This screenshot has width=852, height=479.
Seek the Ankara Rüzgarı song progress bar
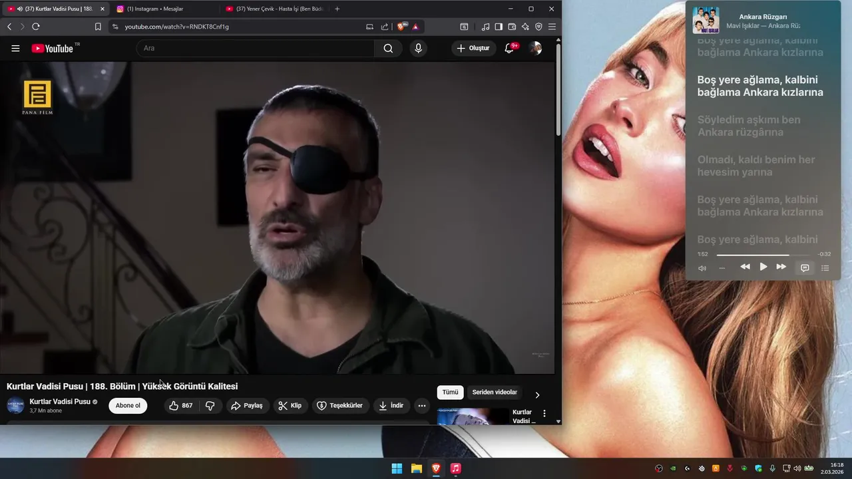(x=764, y=255)
